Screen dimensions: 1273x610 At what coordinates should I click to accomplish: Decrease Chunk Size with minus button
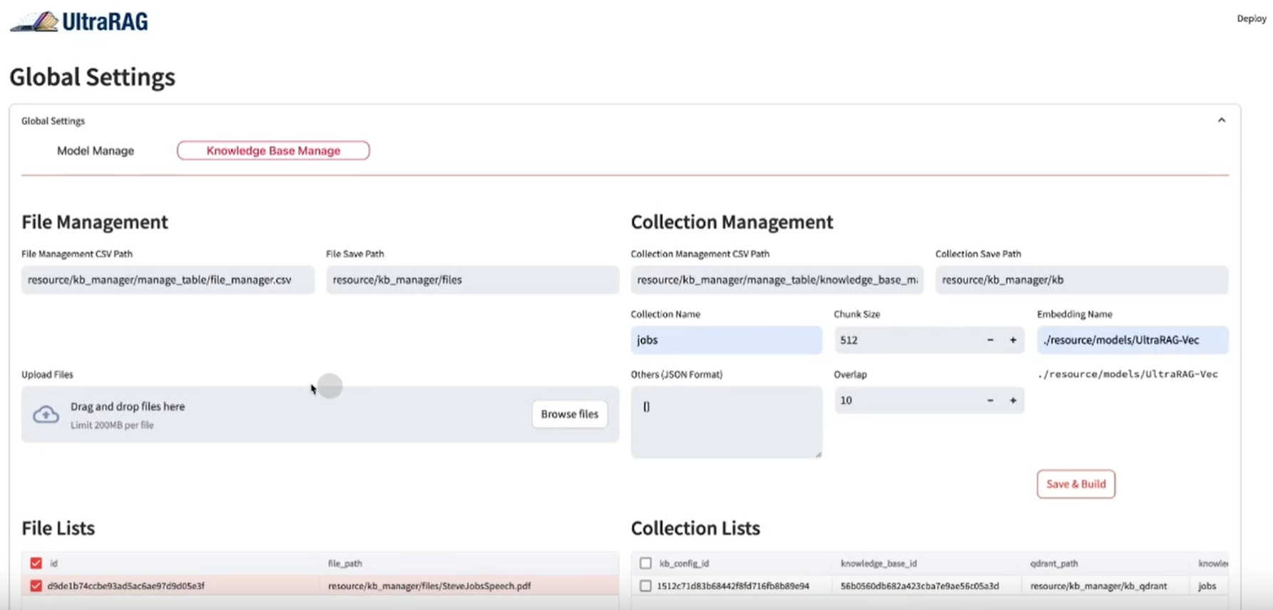click(990, 340)
